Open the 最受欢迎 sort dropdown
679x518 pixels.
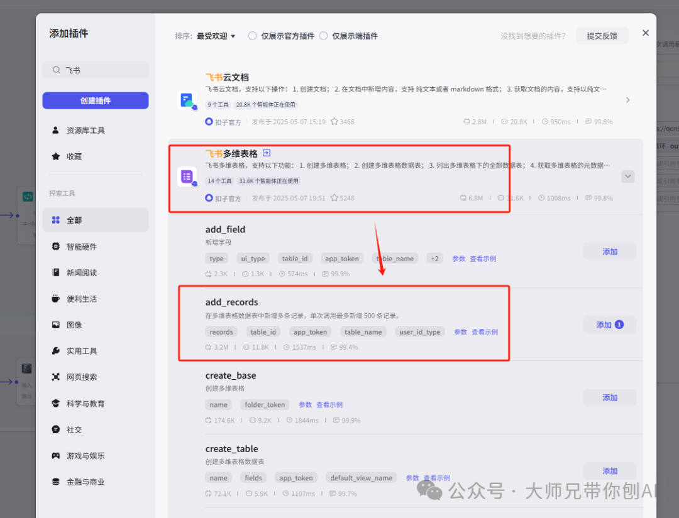click(216, 36)
